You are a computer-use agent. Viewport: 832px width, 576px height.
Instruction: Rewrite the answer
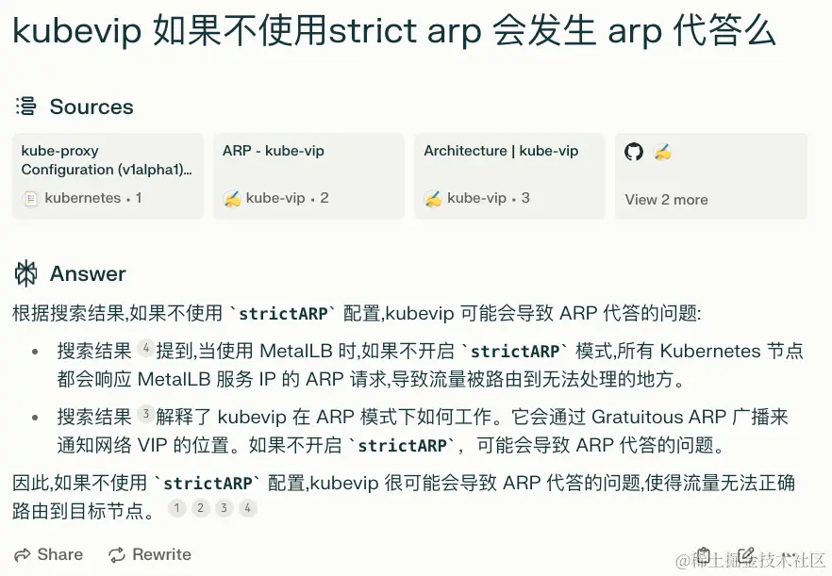tap(150, 554)
